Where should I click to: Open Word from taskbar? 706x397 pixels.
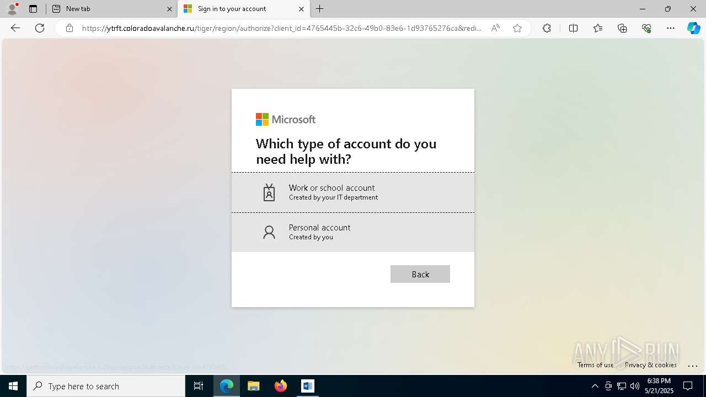pyautogui.click(x=308, y=386)
